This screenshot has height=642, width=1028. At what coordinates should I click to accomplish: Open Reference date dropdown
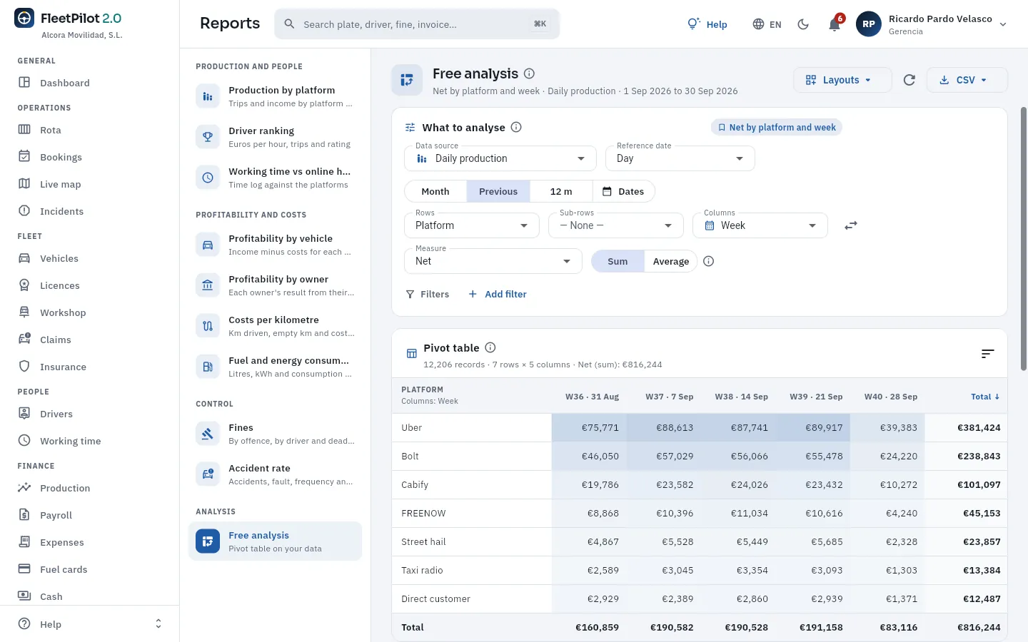pyautogui.click(x=680, y=158)
